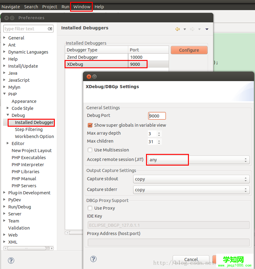Select the Zend Debugger row
The image size is (255, 269).
pos(117,57)
